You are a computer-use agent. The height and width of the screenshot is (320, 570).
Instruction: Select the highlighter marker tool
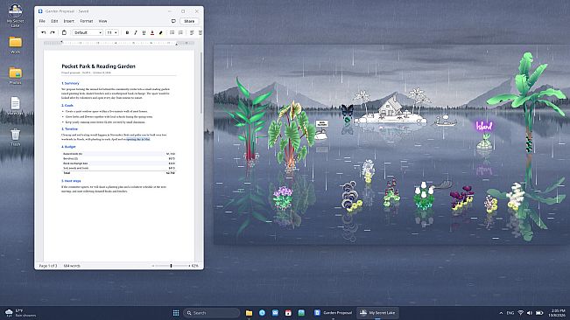[x=160, y=32]
